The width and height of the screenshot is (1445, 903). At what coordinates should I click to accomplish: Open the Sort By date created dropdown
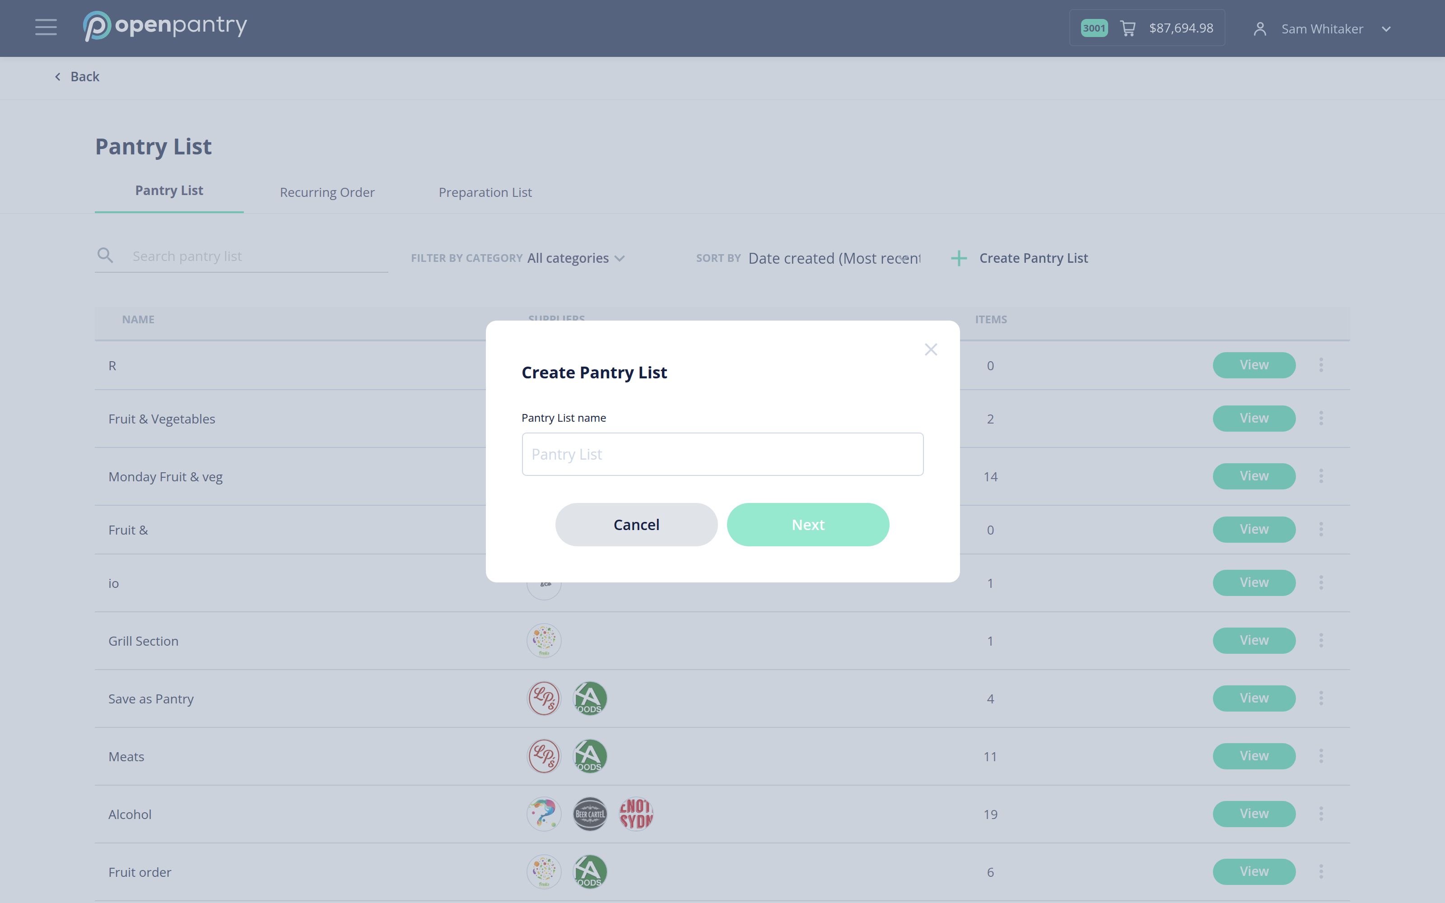[x=834, y=258]
